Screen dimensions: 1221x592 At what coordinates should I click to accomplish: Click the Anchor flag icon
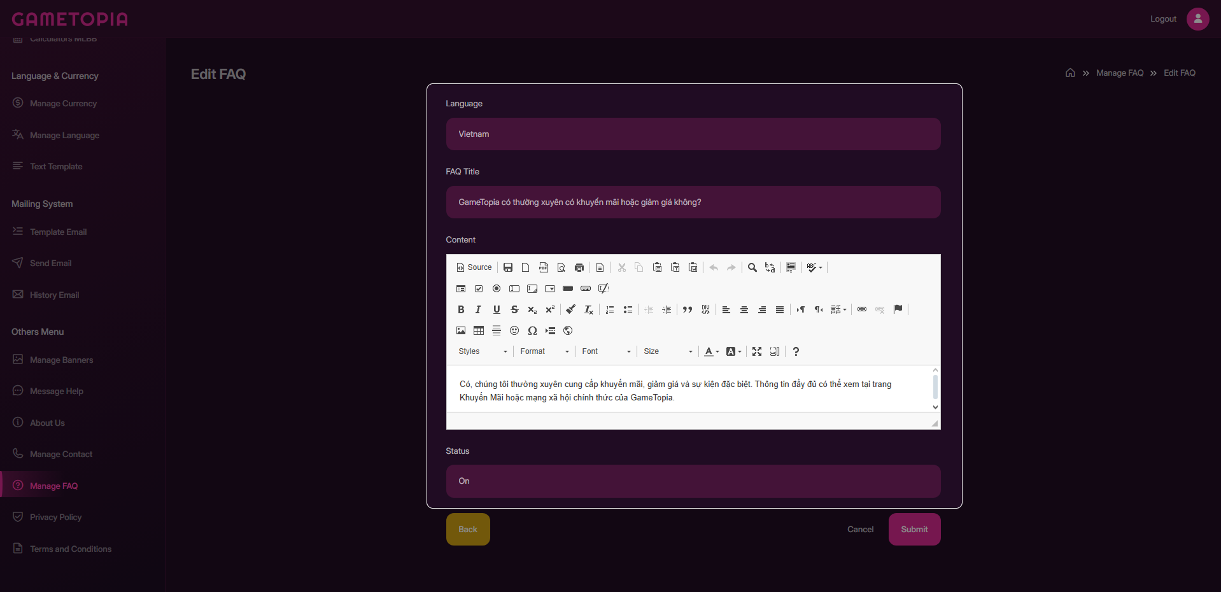point(898,309)
